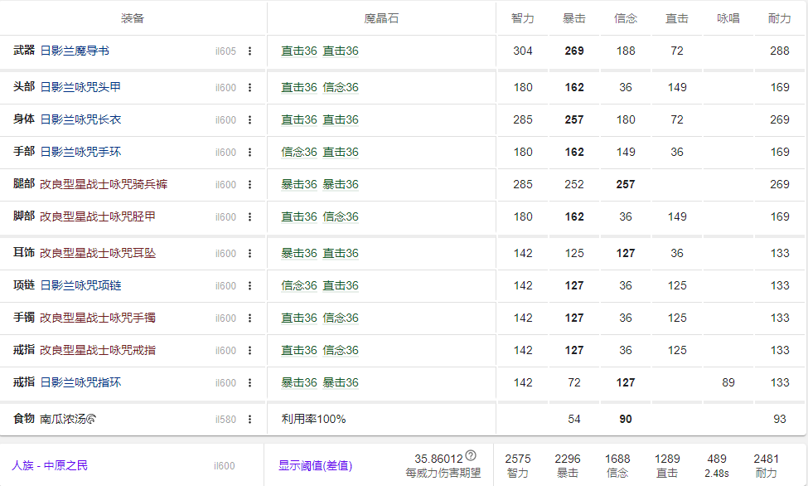Open the options menu for 日影兰咏咒头甲

tap(249, 87)
